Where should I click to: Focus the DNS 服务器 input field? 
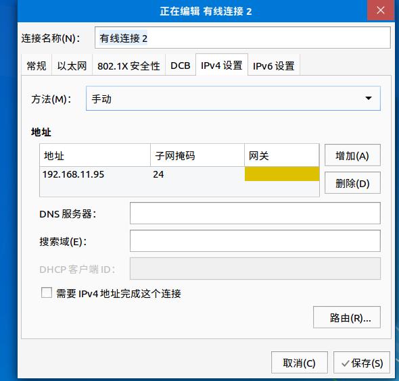(255, 213)
